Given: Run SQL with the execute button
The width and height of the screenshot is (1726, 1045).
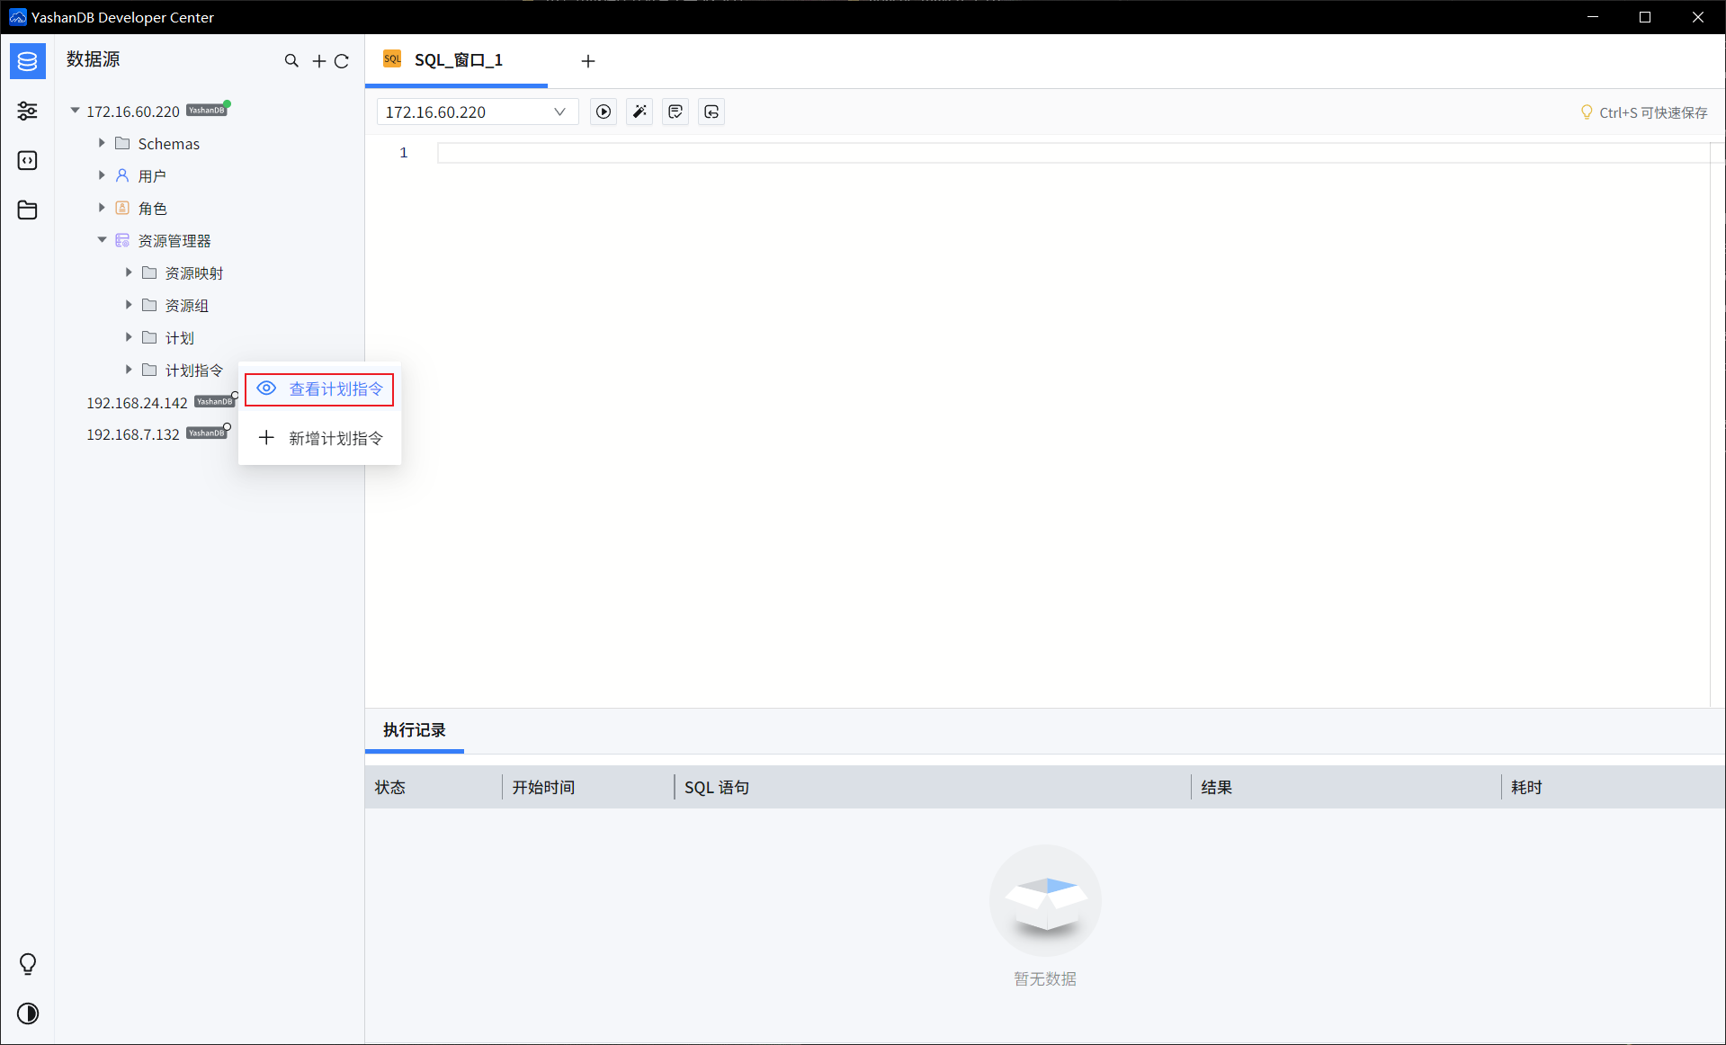Looking at the screenshot, I should pyautogui.click(x=604, y=112).
